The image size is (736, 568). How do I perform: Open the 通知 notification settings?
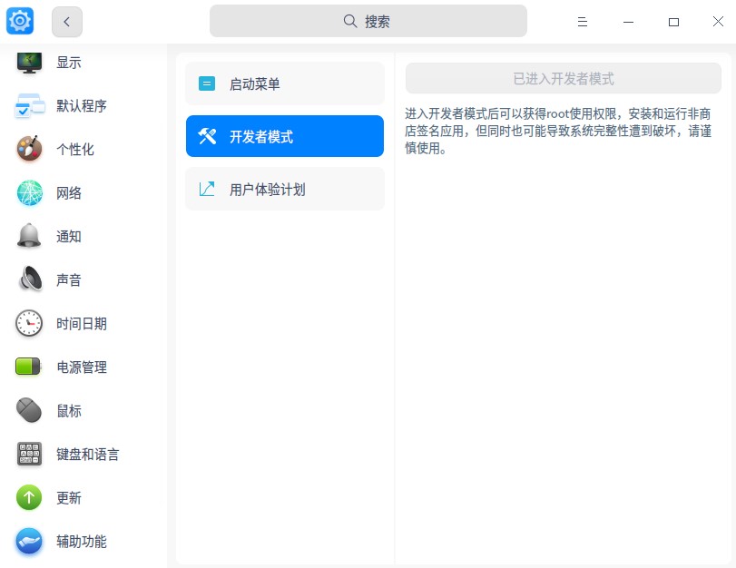click(x=69, y=236)
